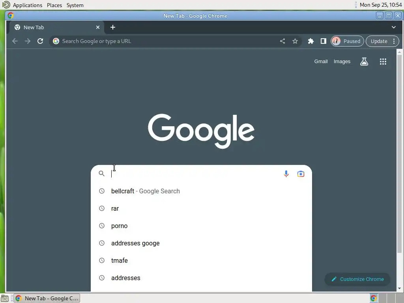Screen dimensions: 404x303
Task: Click the clock icon beside rar
Action: (102, 208)
